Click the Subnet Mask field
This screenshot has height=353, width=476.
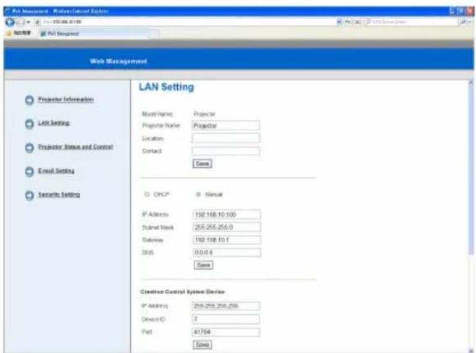(x=227, y=227)
